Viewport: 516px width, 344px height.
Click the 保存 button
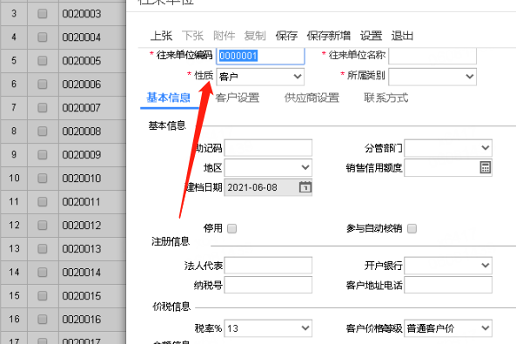(x=286, y=36)
